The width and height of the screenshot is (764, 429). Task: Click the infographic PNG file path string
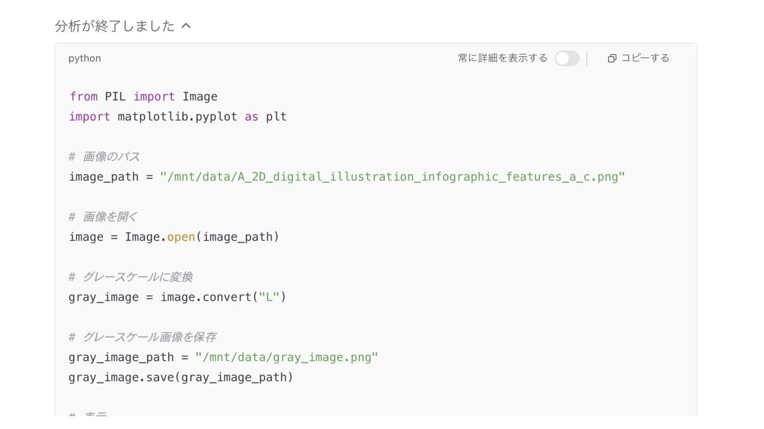point(393,177)
